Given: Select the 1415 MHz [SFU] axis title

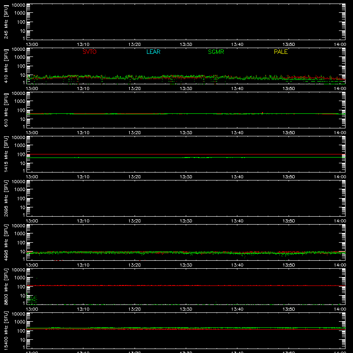Looking at the screenshot, I should [6, 154].
